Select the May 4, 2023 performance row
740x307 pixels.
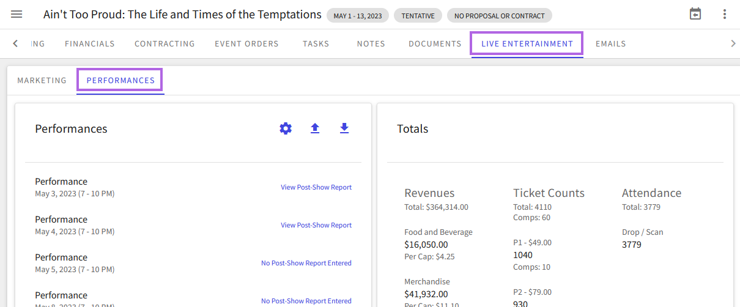[193, 225]
